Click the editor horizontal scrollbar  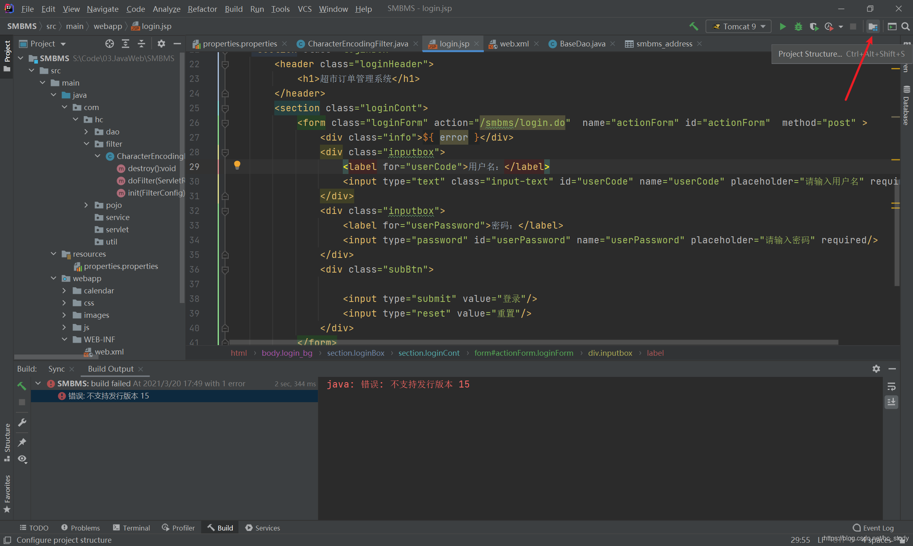(x=534, y=342)
